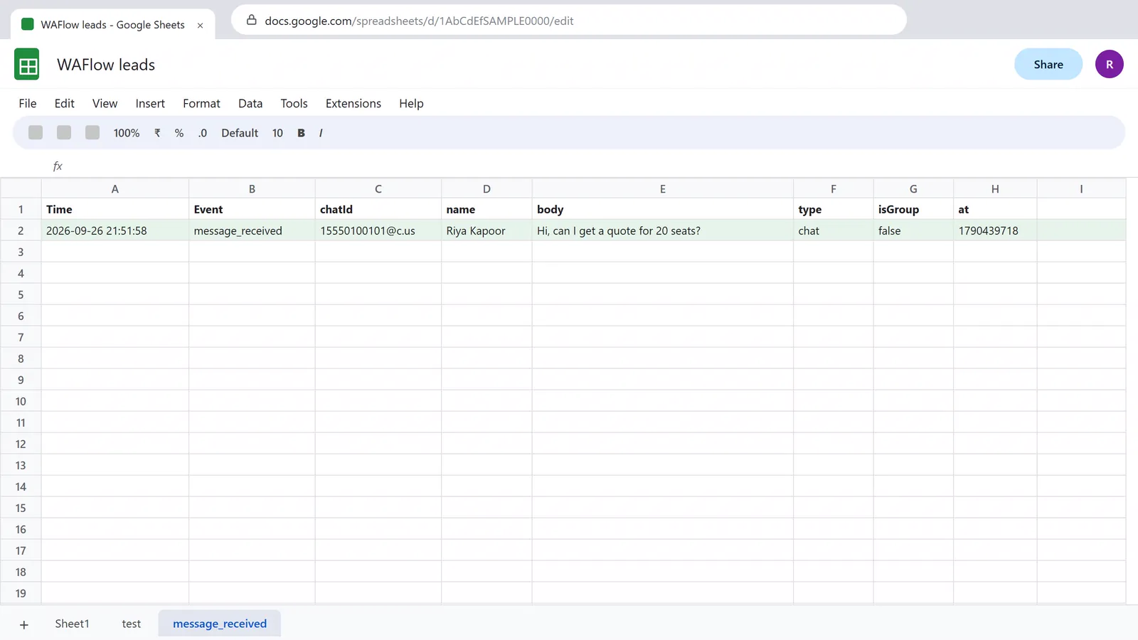Select column B header
This screenshot has width=1138, height=640.
click(x=252, y=188)
